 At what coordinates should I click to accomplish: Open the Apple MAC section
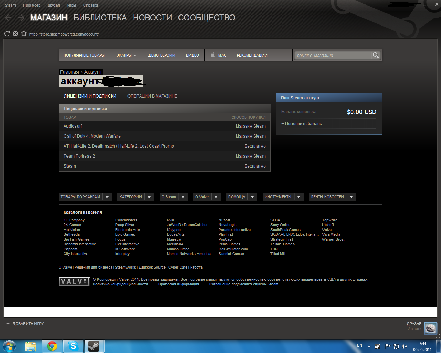(x=218, y=55)
